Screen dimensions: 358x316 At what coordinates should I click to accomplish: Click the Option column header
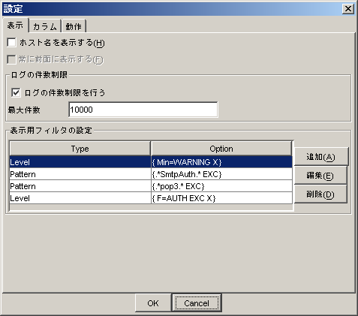(221, 149)
